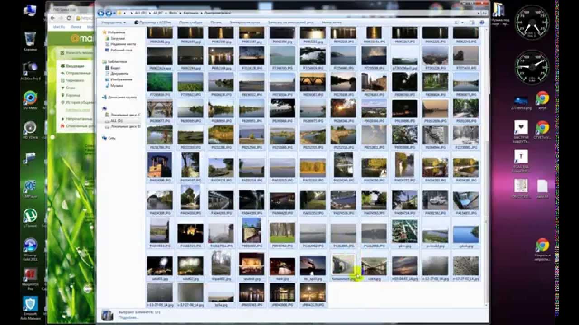Select the salut01.jpg fireworks thumbnail

click(160, 265)
